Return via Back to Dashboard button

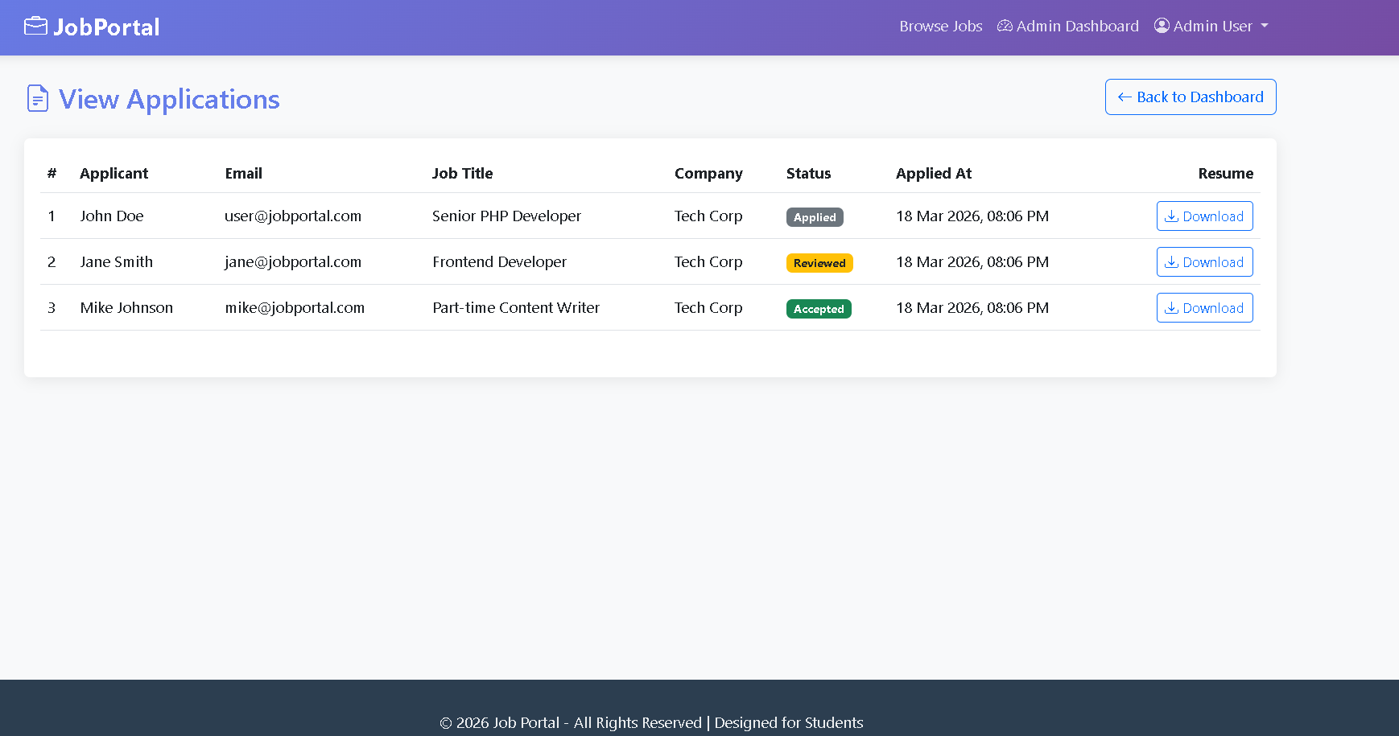1191,97
